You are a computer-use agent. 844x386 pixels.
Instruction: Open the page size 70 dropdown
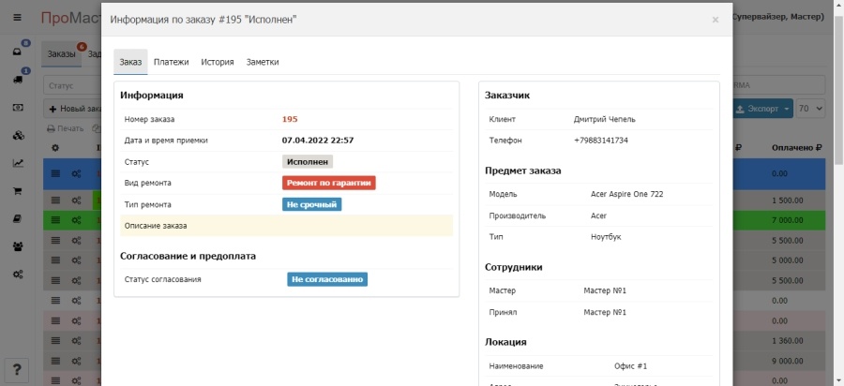click(810, 109)
